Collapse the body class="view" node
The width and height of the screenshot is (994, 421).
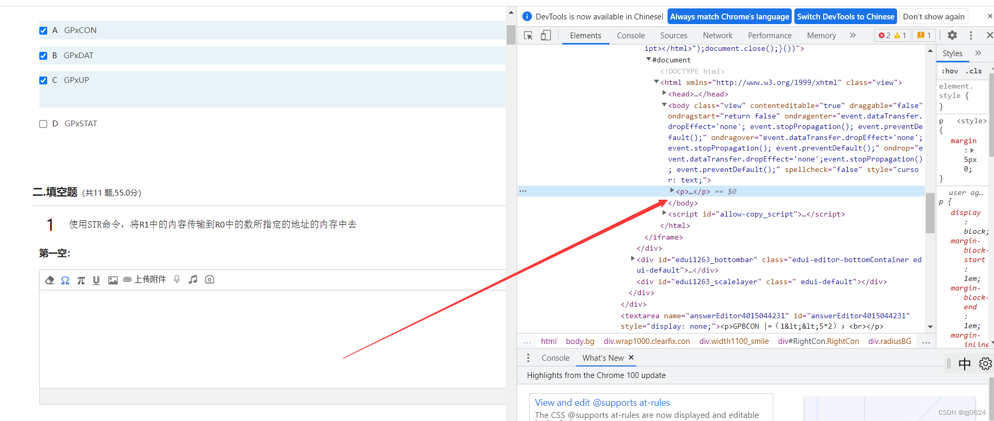(x=664, y=105)
